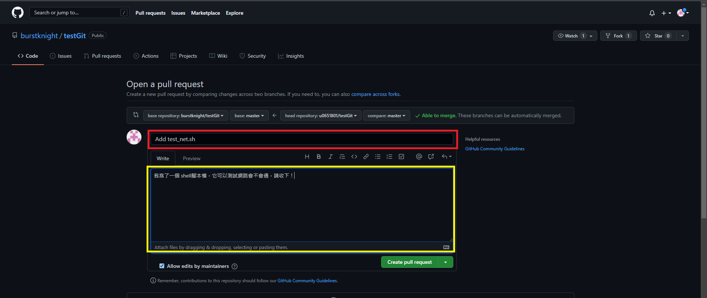This screenshot has height=298, width=707.
Task: Open the Star lists dropdown arrow
Action: 683,36
